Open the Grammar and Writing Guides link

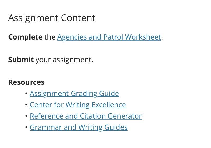tap(79, 127)
